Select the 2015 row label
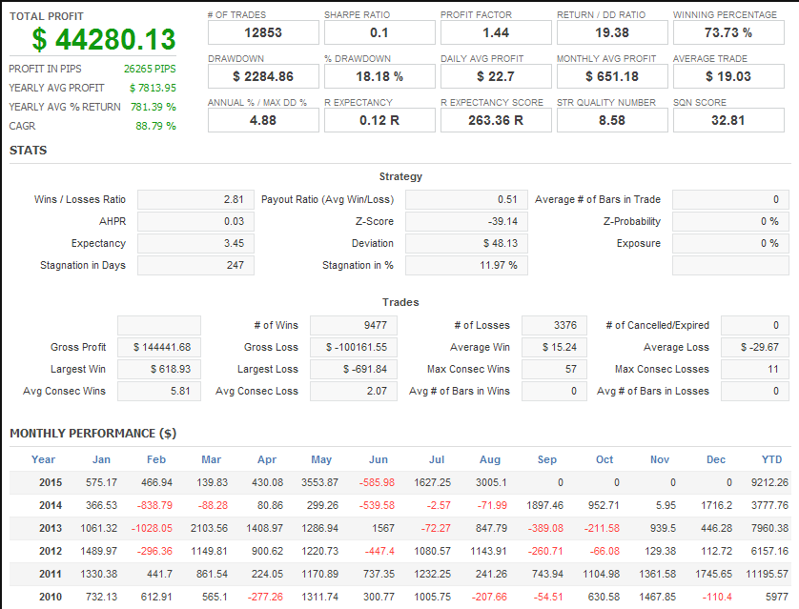Screen dimensions: 799x609 (x=51, y=482)
